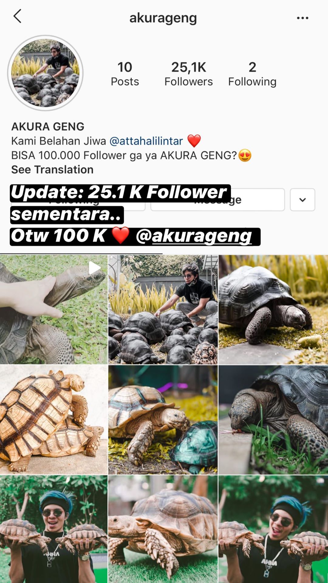Open the akurageng profile picture
Screen dimensions: 328x583
46,73
